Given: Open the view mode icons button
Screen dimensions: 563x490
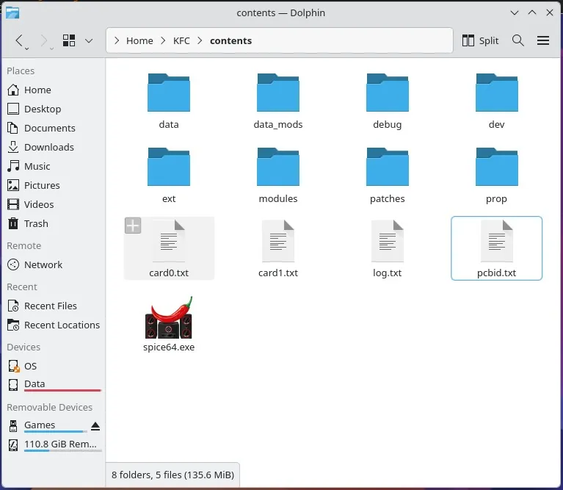Looking at the screenshot, I should [x=69, y=41].
